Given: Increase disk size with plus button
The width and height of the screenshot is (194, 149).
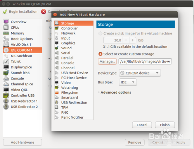Looking at the screenshot, I should click(x=133, y=40).
